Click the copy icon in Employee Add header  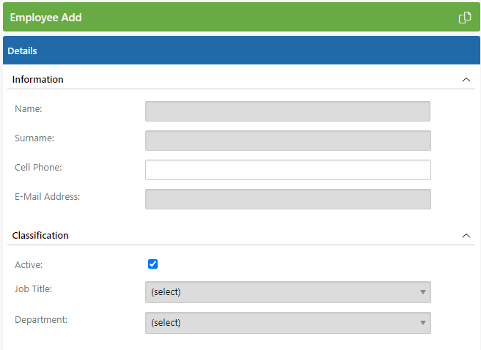coord(464,18)
